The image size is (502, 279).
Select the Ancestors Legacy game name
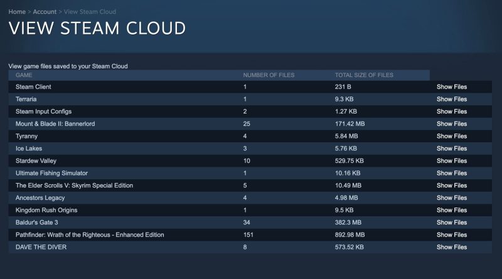click(x=40, y=197)
